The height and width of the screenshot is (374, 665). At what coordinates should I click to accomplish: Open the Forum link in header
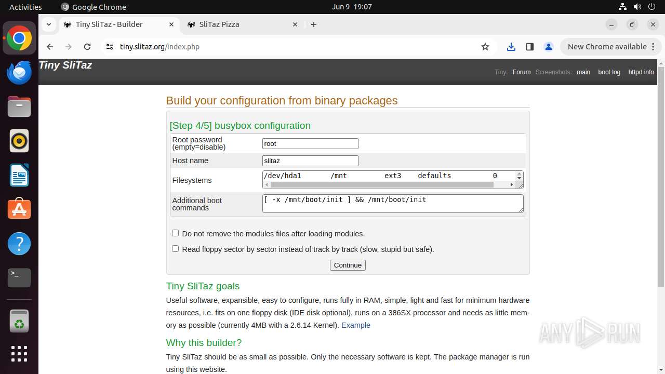[x=522, y=72]
